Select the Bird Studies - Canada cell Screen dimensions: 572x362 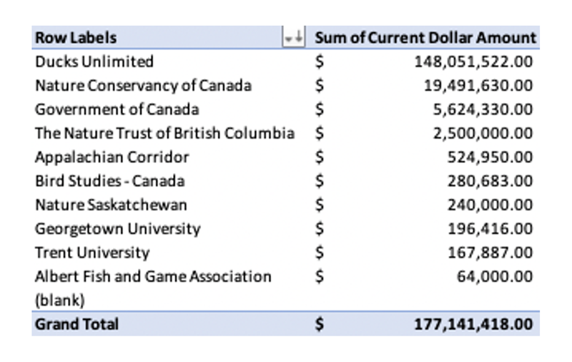coord(109,181)
